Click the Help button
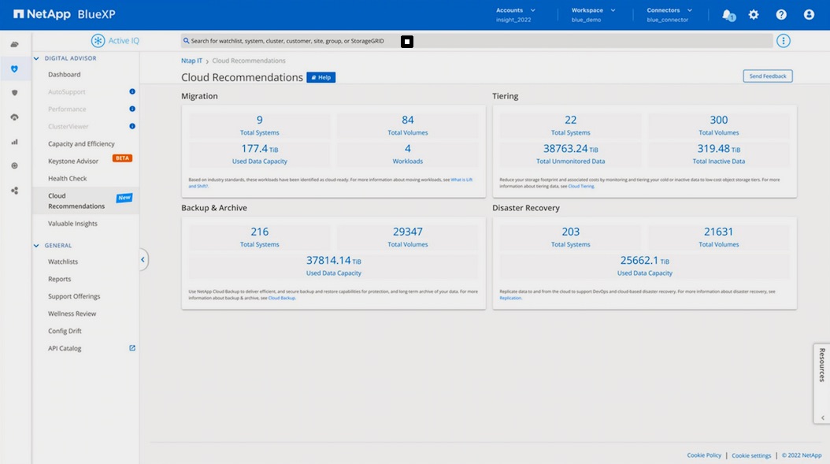The height and width of the screenshot is (464, 830). [x=321, y=77]
